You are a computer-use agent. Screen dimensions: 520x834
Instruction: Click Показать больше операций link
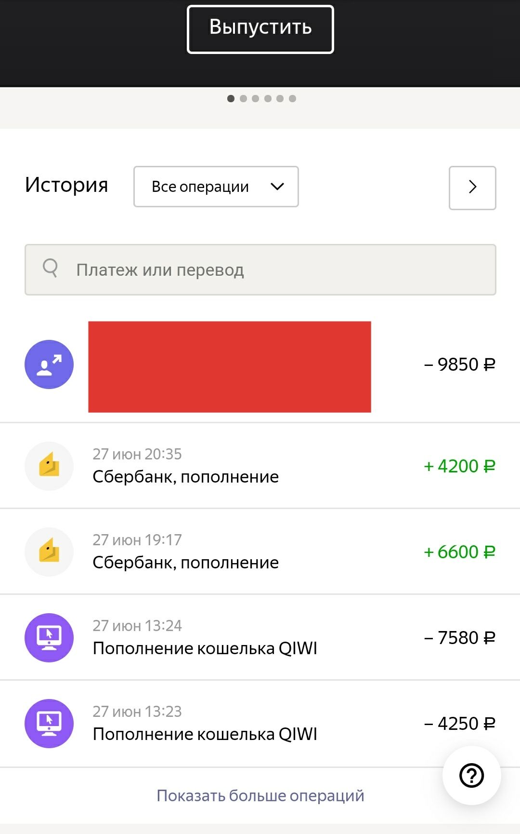pyautogui.click(x=260, y=795)
